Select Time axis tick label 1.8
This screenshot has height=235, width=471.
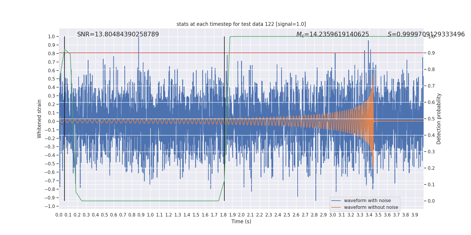pos(223,215)
